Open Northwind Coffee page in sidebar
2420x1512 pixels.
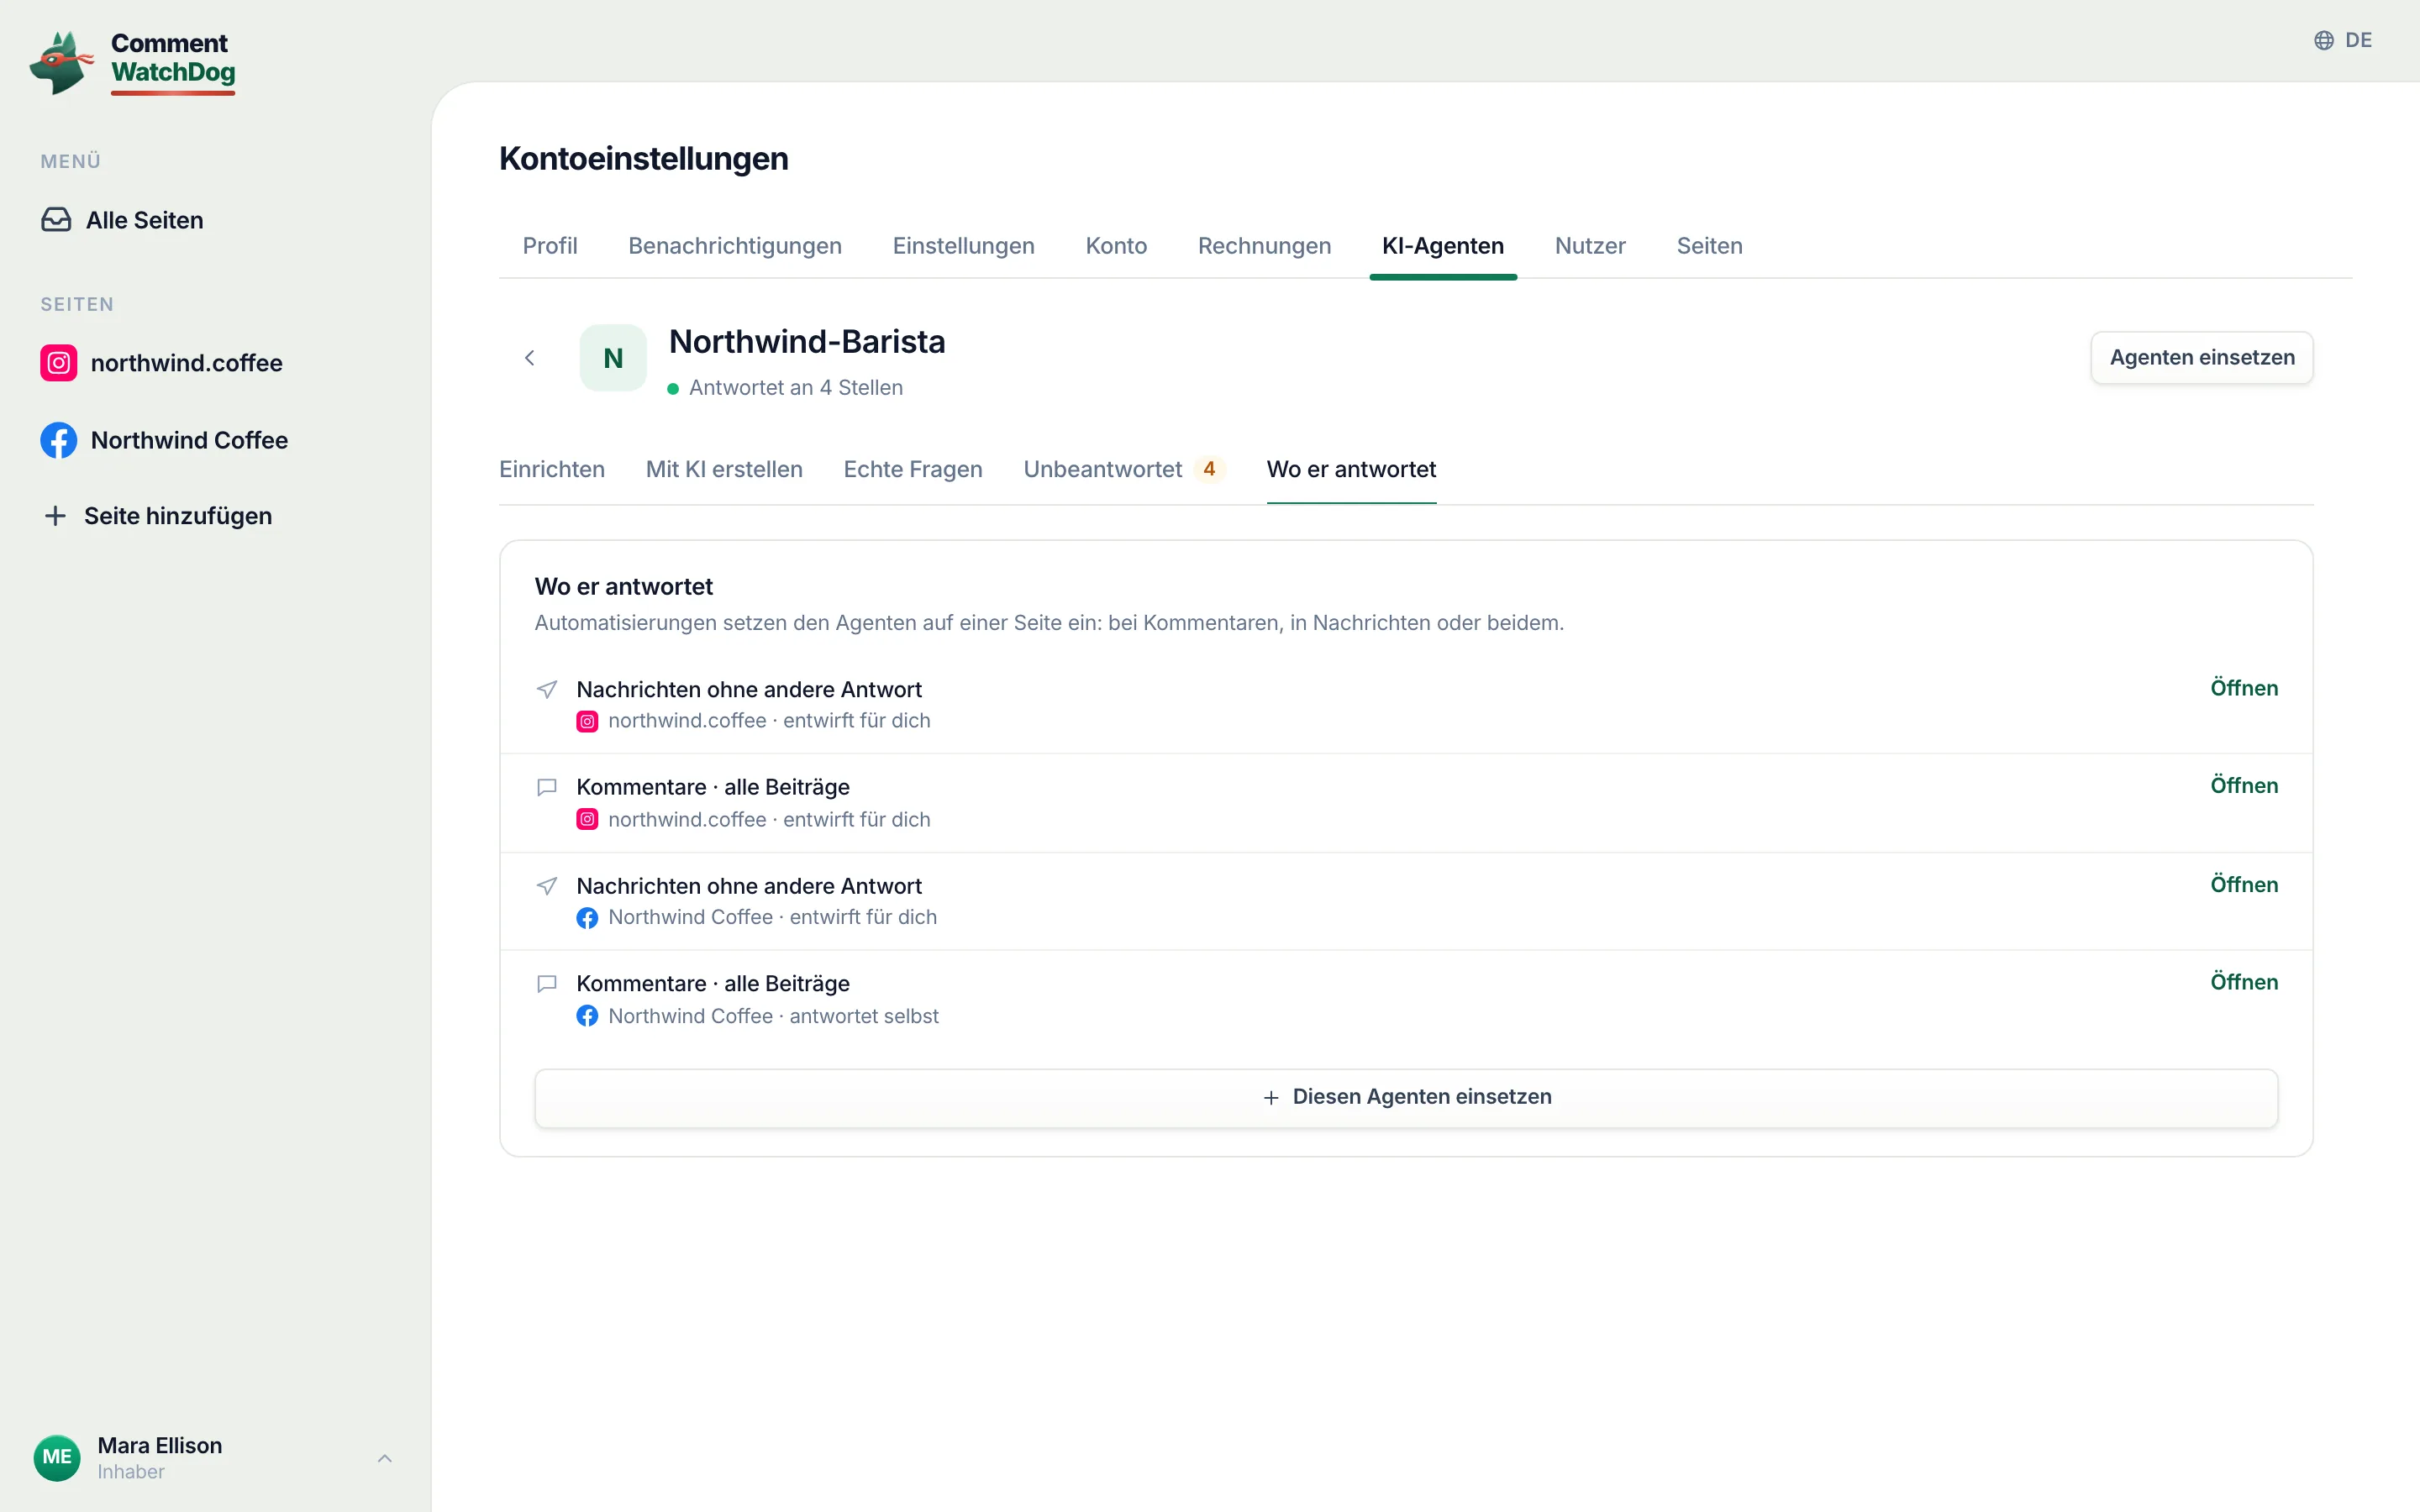[x=164, y=440]
